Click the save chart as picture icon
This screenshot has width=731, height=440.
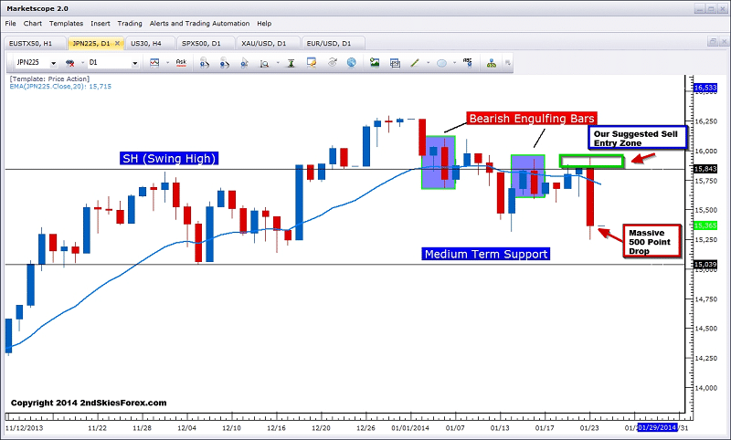[x=375, y=62]
